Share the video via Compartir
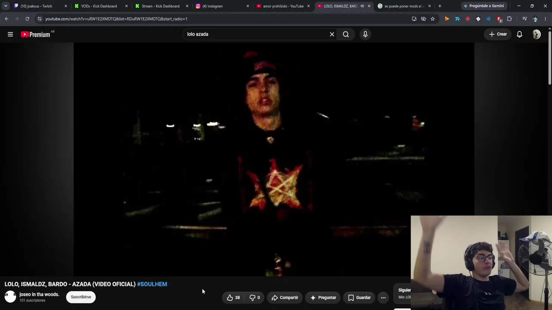This screenshot has height=310, width=552. (285, 298)
